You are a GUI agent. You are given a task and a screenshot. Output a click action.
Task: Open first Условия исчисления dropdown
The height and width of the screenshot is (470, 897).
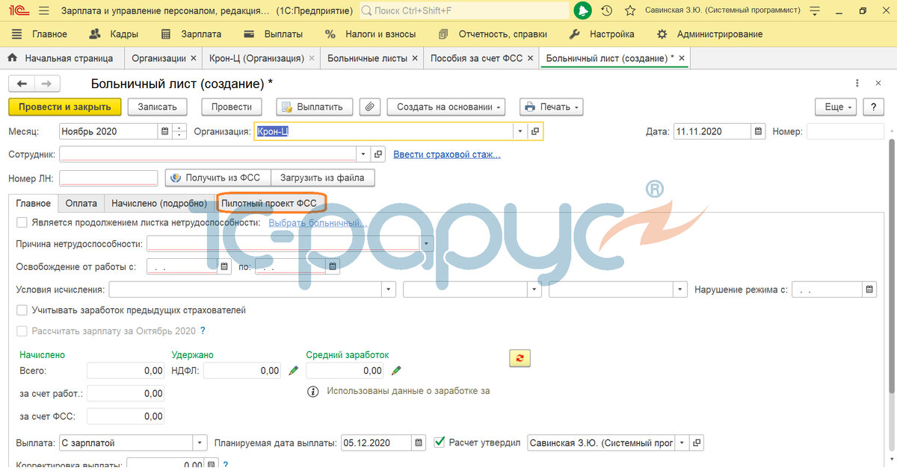[389, 290]
